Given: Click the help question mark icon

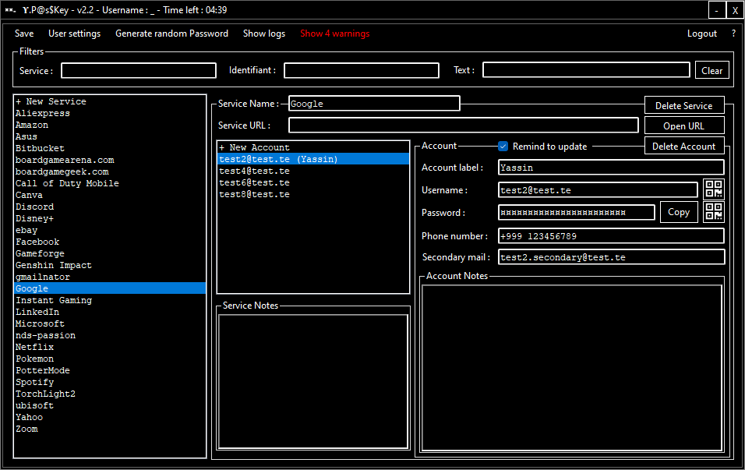Looking at the screenshot, I should click(x=733, y=34).
